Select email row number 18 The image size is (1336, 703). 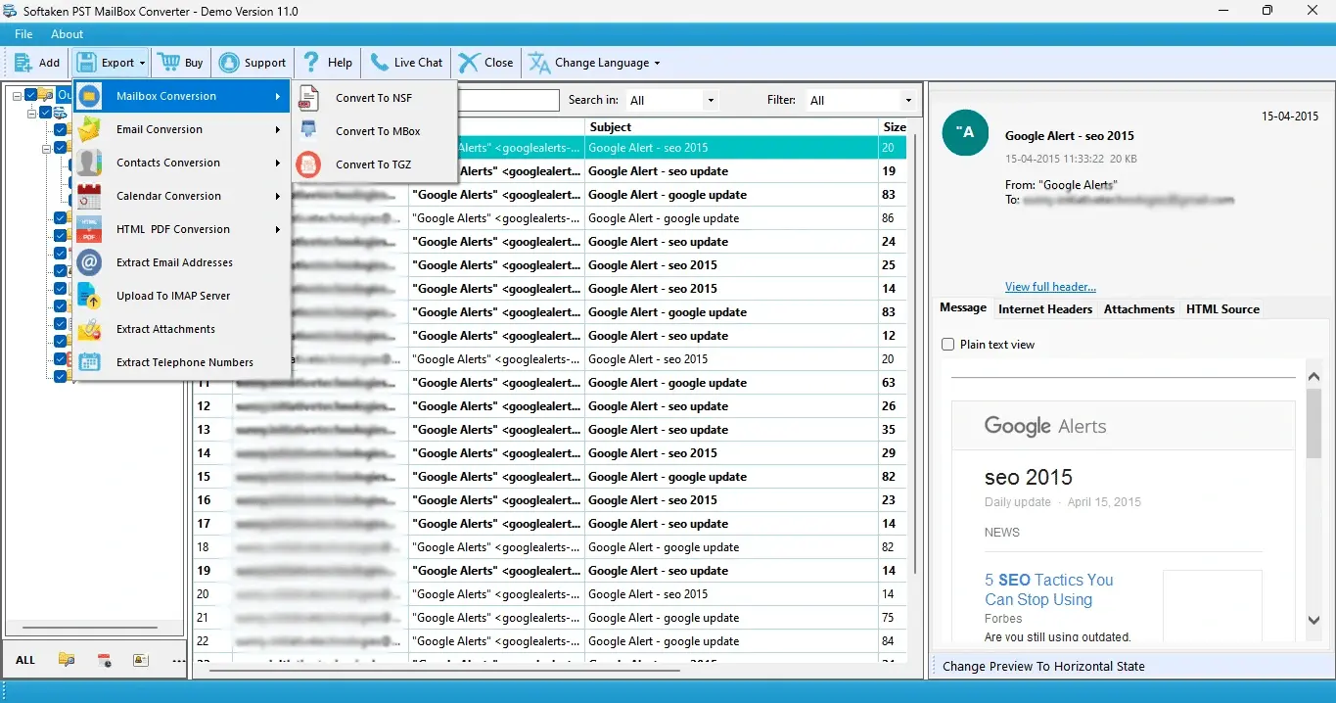pos(550,547)
